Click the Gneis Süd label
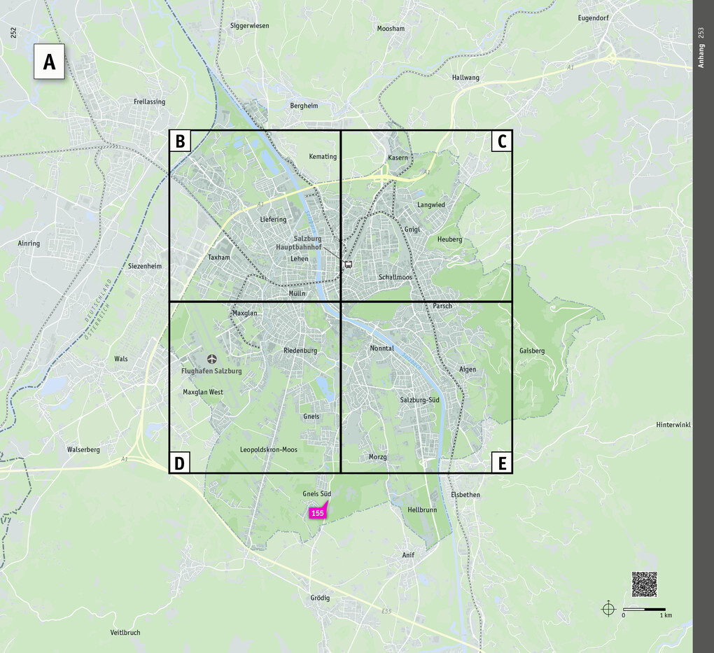The width and height of the screenshot is (714, 653). [x=316, y=493]
